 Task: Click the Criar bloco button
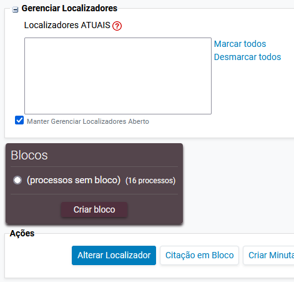[94, 209]
